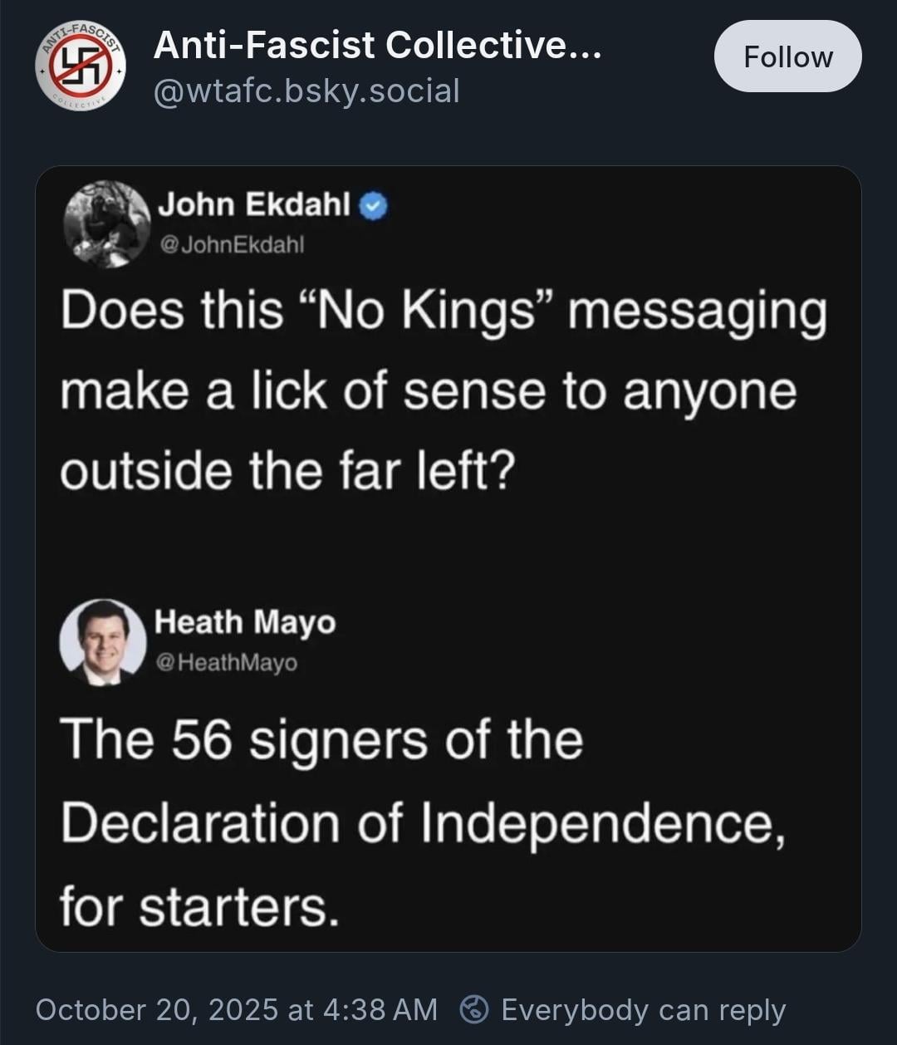Click the October 20, 2025 timestamp
This screenshot has width=897, height=1045.
point(236,1009)
